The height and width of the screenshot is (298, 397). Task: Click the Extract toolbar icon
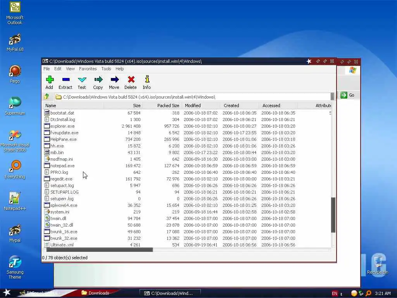pyautogui.click(x=66, y=80)
